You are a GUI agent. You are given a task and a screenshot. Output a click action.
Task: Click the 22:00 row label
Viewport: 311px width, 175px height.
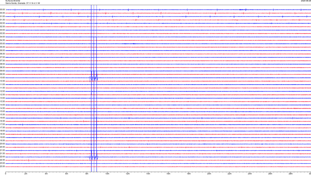[x=2, y=157]
